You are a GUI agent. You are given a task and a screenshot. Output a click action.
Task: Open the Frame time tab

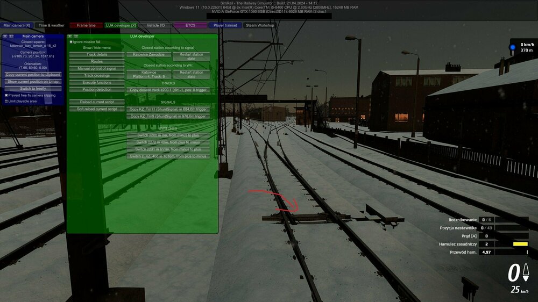(x=86, y=25)
